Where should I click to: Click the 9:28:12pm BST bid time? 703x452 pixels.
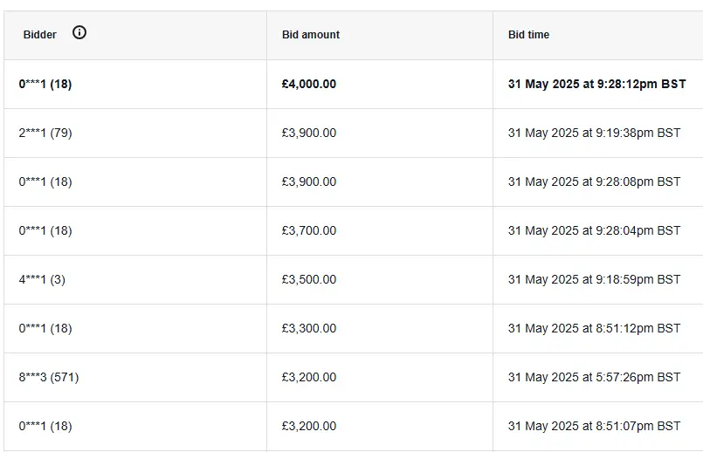[597, 85]
